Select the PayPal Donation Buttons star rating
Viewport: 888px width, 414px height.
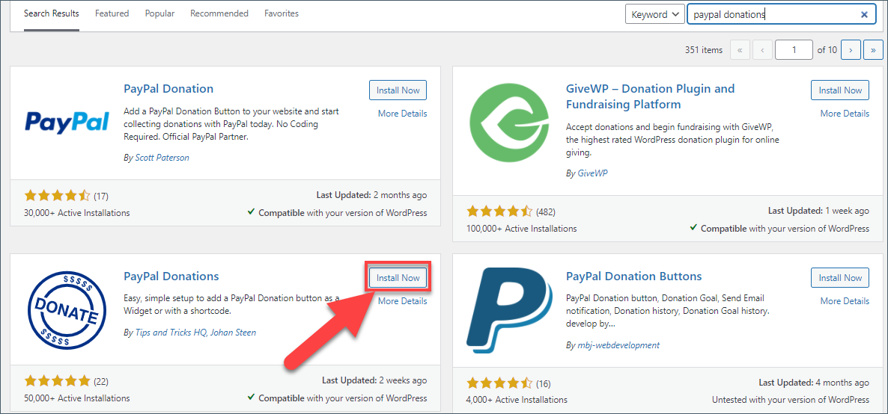[499, 384]
